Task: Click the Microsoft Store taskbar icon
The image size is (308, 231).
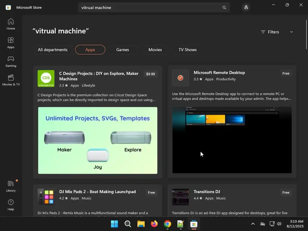Action: (x=194, y=224)
